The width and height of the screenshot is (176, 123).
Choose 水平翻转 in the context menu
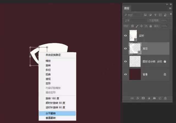57,113
